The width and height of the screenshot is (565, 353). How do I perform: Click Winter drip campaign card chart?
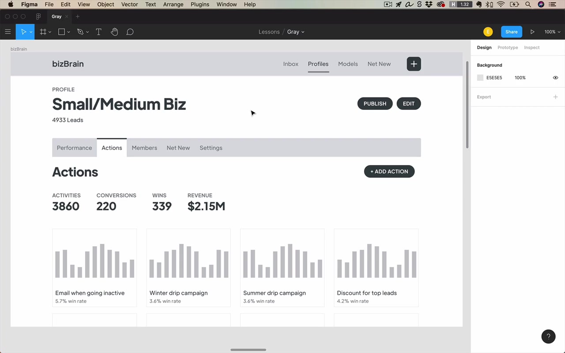[x=188, y=261]
